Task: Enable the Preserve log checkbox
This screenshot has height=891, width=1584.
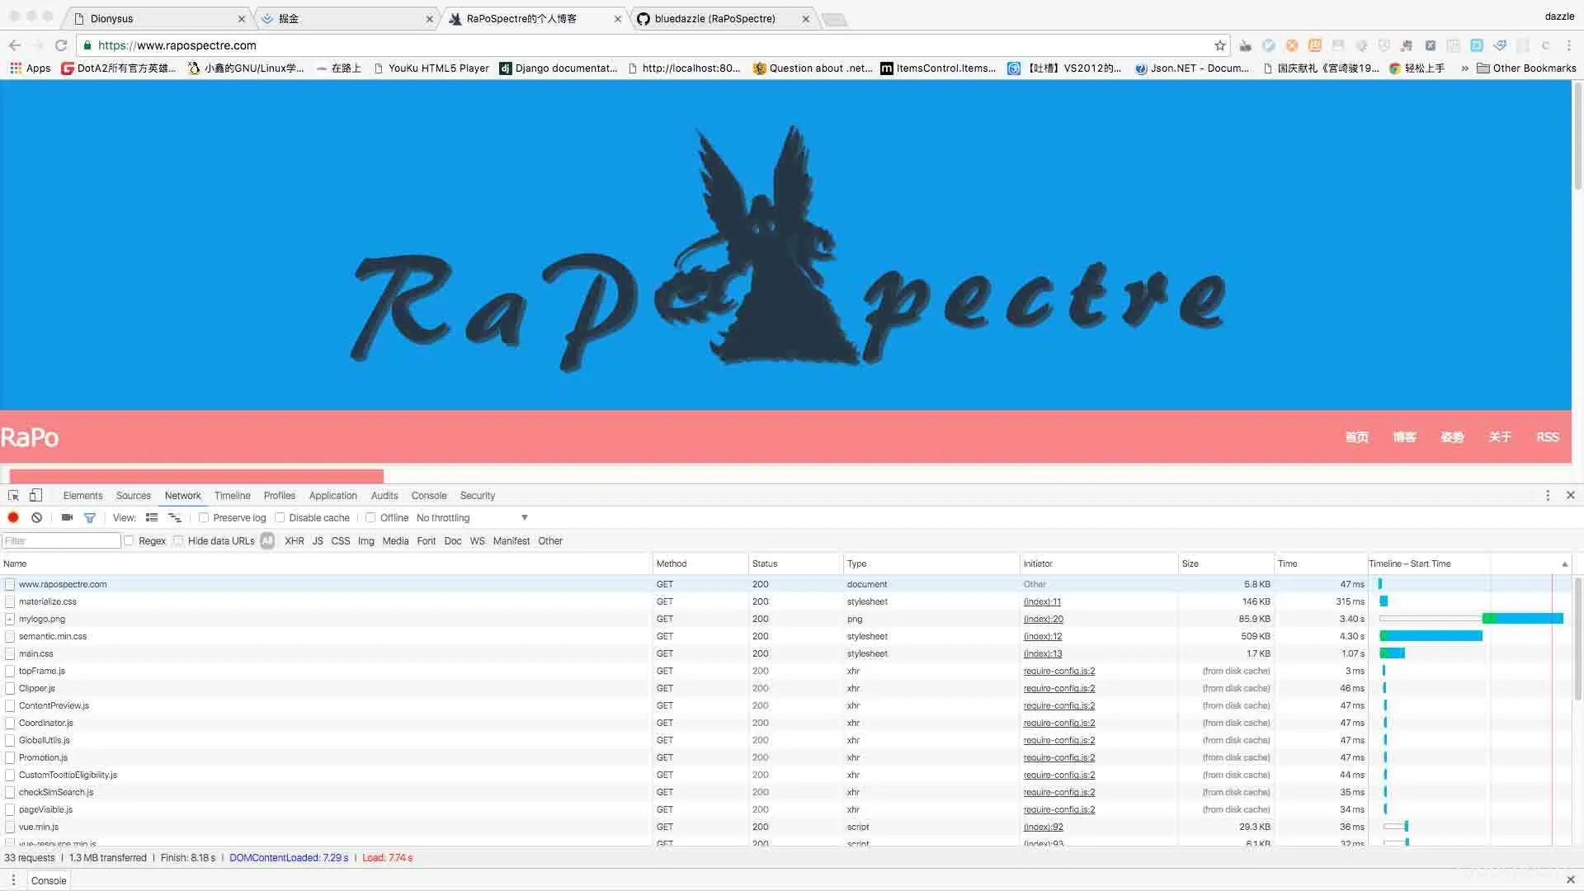Action: pos(204,518)
